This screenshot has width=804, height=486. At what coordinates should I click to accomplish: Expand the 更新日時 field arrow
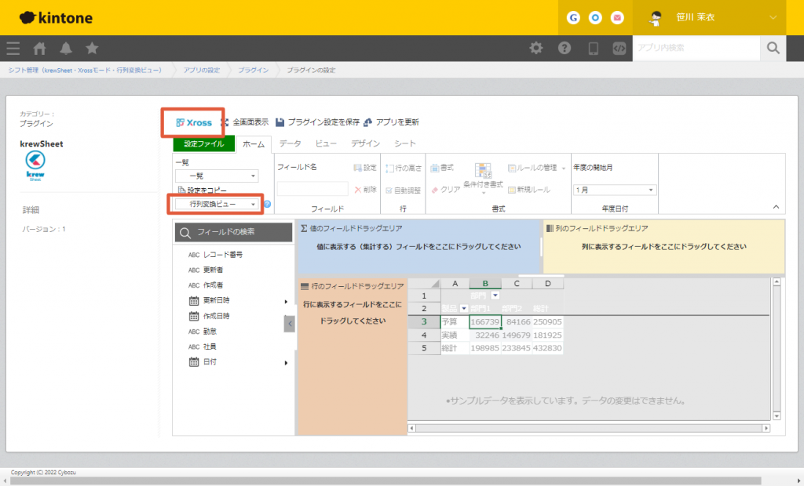286,302
